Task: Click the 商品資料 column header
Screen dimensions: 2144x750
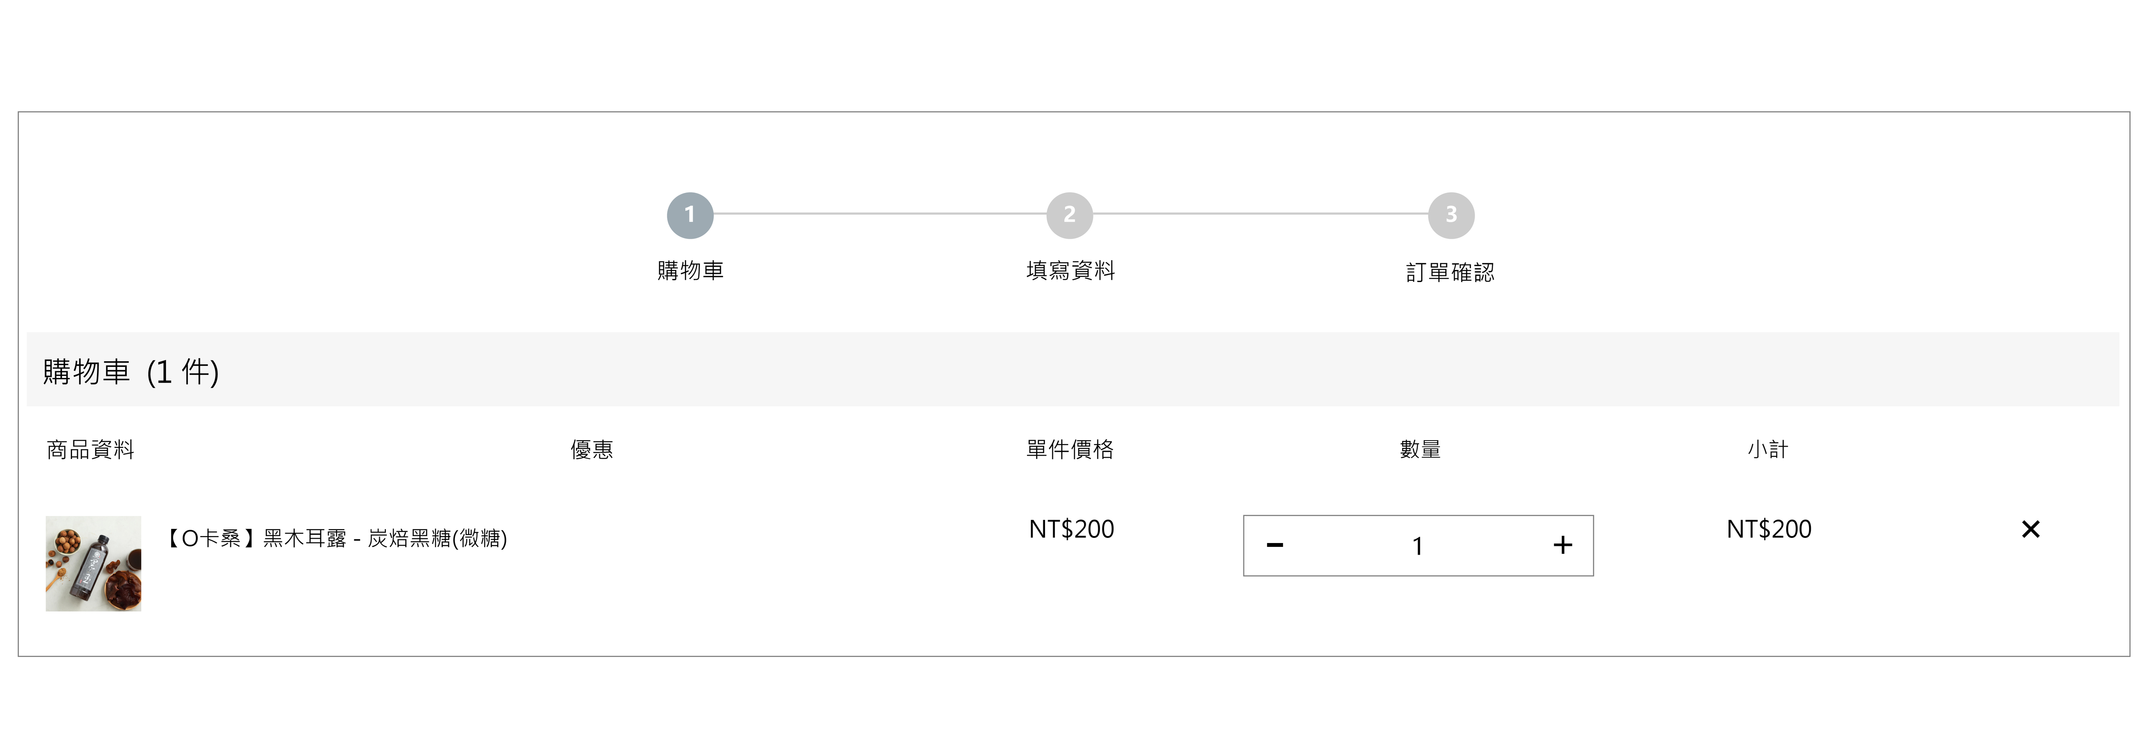Action: [x=91, y=450]
